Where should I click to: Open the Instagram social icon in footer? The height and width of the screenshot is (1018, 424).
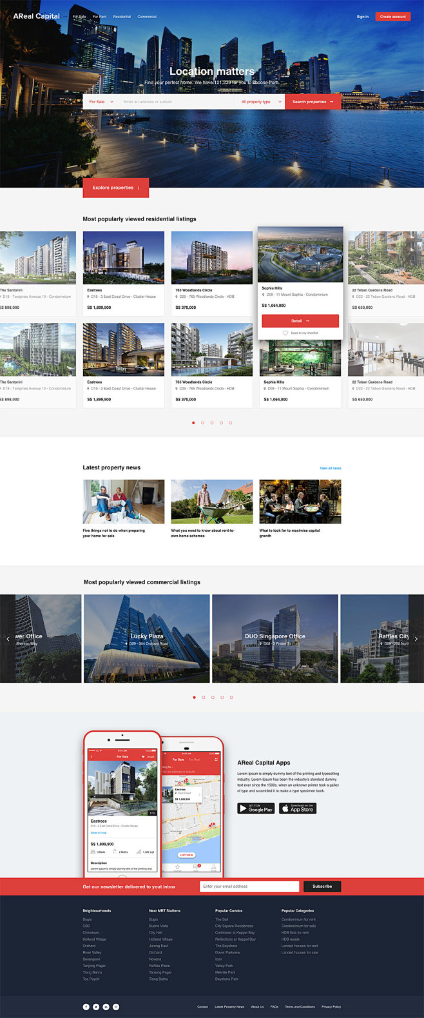116,1006
